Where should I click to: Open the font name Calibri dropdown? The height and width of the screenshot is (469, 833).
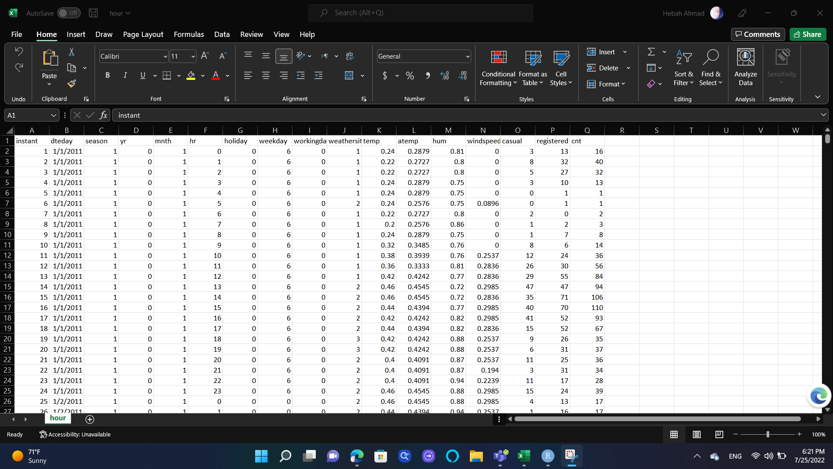point(165,56)
